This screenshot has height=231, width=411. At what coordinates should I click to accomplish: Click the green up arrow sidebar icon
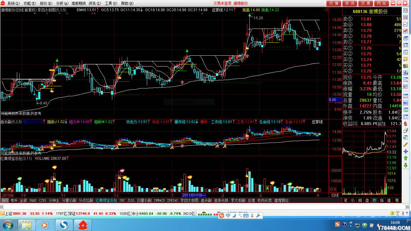click(x=406, y=158)
